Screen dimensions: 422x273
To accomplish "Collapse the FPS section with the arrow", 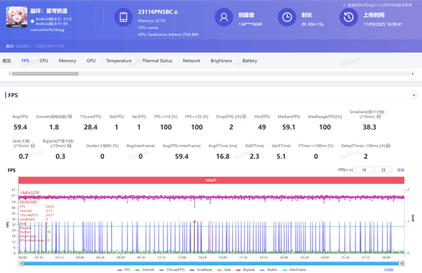I will tap(414, 95).
